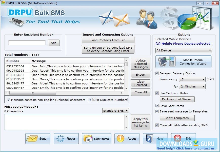
Task: Click the horizontal scrollbar thumb of the contact list
Action: (33, 93)
